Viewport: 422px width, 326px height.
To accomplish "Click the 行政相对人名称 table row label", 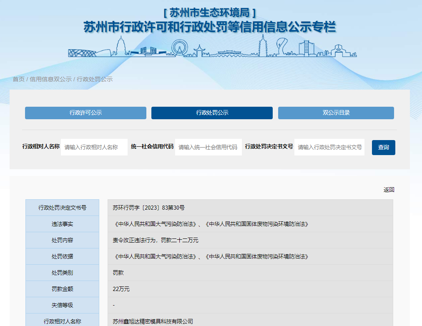I will tap(62, 321).
